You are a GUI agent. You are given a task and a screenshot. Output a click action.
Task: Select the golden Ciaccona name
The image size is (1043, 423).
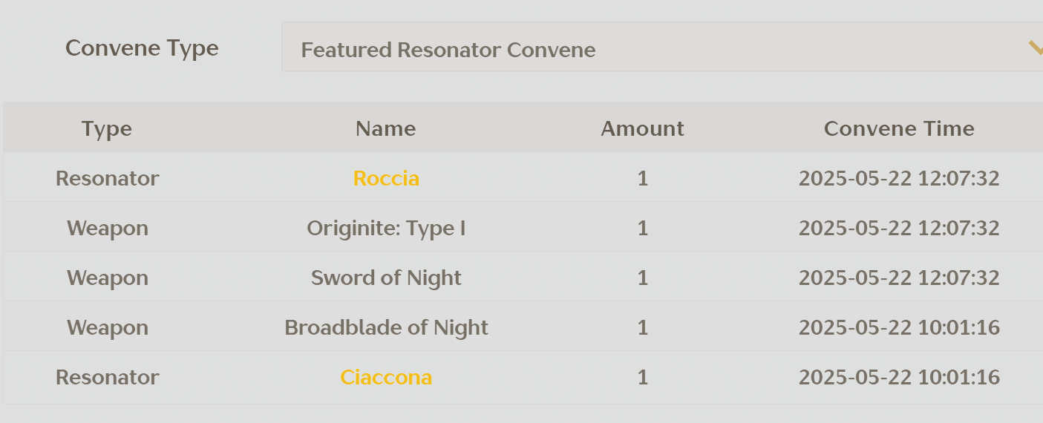pyautogui.click(x=386, y=377)
